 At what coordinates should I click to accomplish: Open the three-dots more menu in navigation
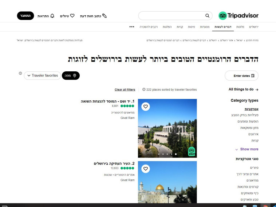coord(132,27)
